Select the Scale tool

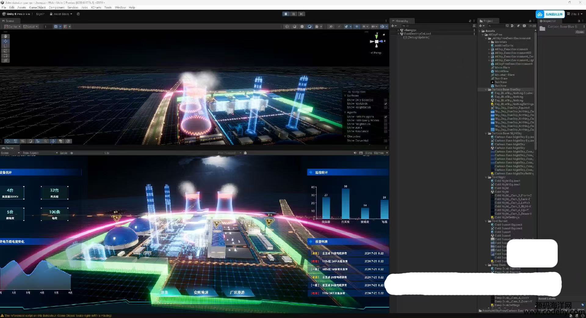click(x=5, y=51)
